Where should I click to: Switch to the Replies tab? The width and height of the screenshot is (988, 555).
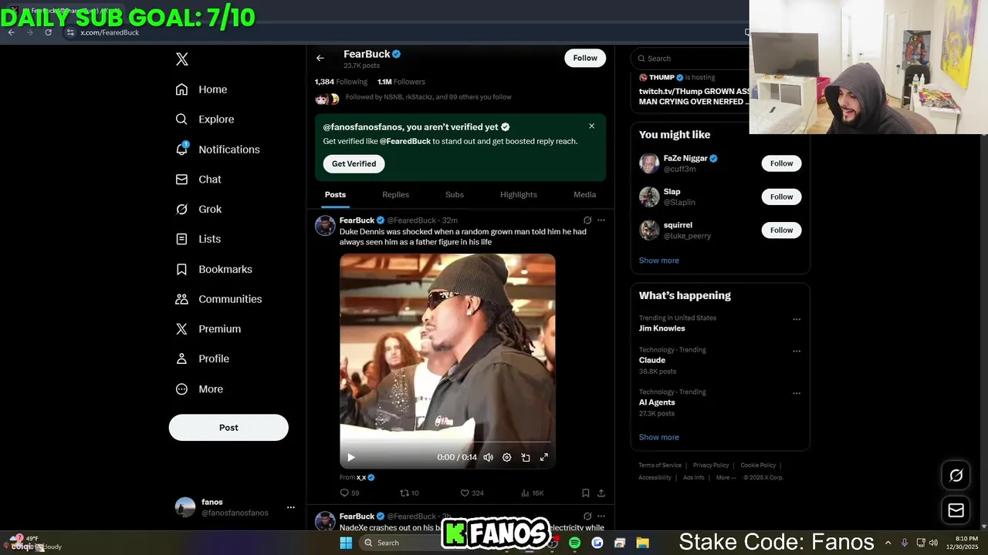tap(395, 195)
